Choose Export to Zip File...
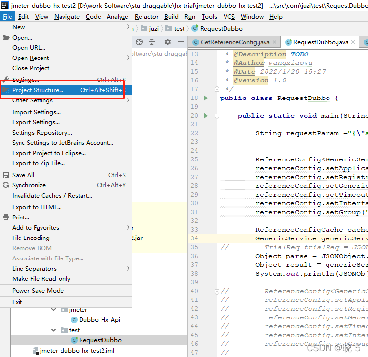 [x=66, y=163]
